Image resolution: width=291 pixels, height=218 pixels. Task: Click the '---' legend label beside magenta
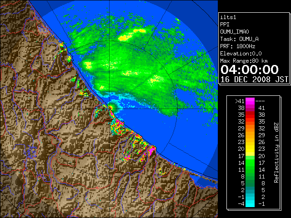click(x=260, y=101)
